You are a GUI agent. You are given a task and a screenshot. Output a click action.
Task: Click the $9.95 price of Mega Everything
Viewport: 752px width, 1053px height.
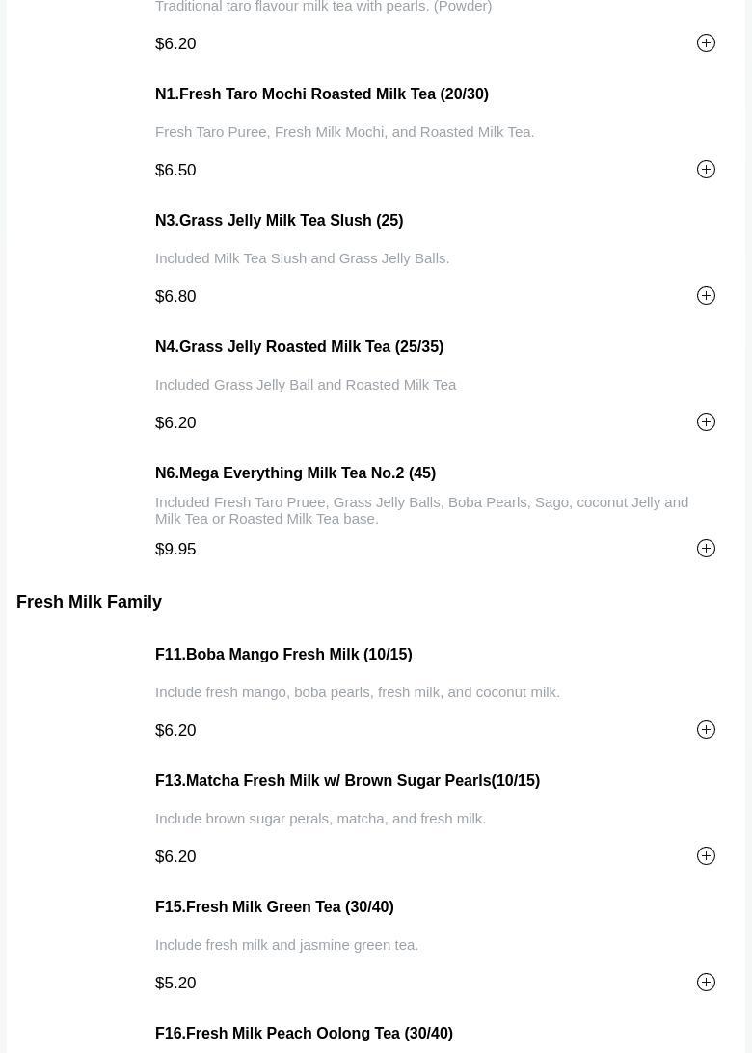click(175, 550)
